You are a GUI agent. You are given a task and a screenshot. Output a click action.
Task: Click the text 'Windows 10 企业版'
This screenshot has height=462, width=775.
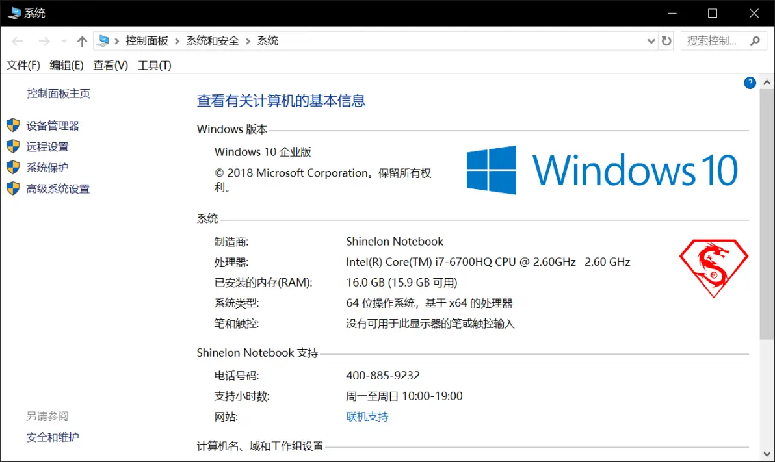coord(263,151)
